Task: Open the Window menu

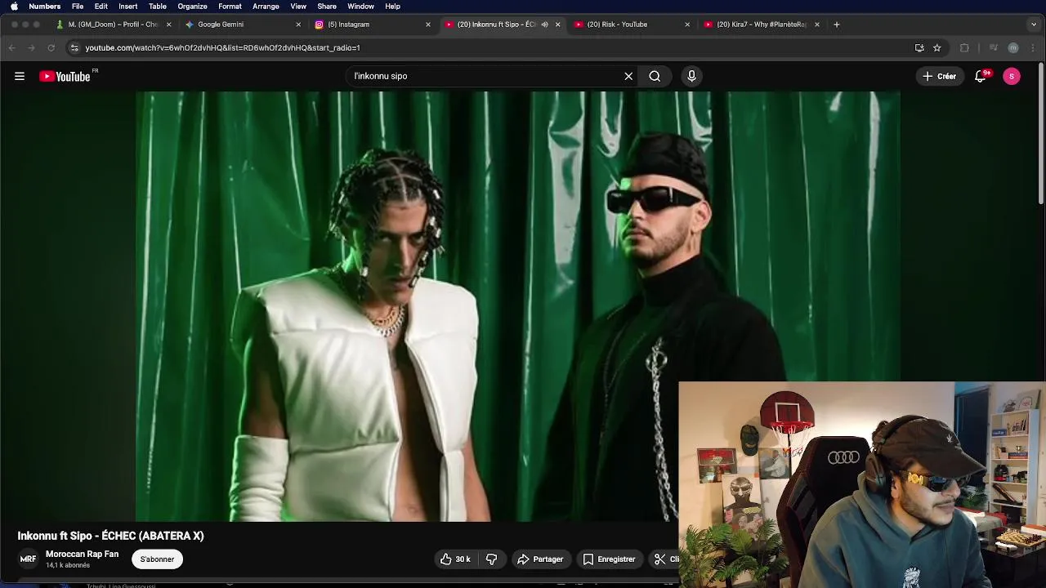Action: [360, 7]
